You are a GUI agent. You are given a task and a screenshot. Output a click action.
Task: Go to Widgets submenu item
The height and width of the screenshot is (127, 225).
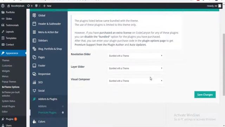coord(6,71)
